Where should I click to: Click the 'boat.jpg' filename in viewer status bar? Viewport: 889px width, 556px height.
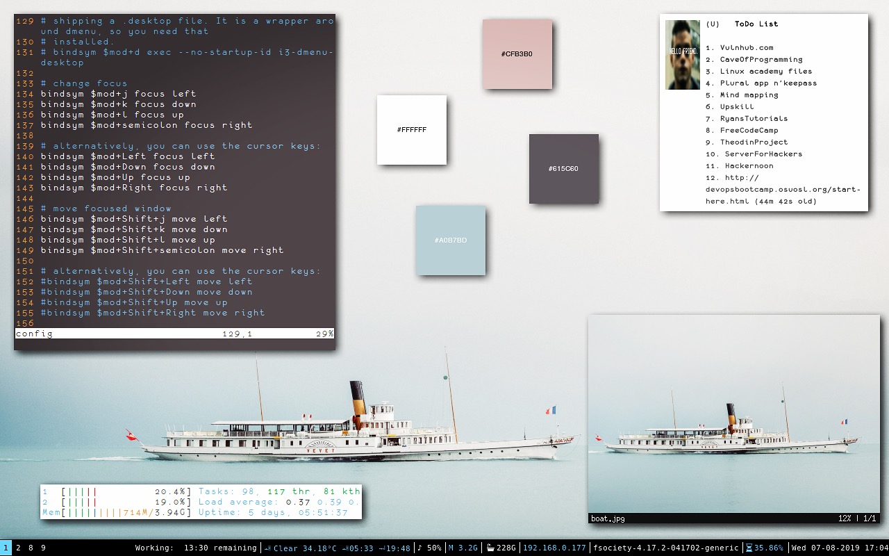click(x=608, y=518)
